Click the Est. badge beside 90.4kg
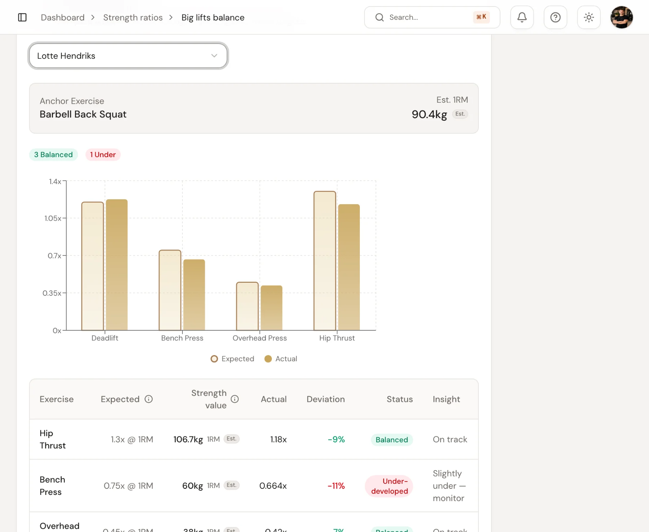 pos(460,114)
